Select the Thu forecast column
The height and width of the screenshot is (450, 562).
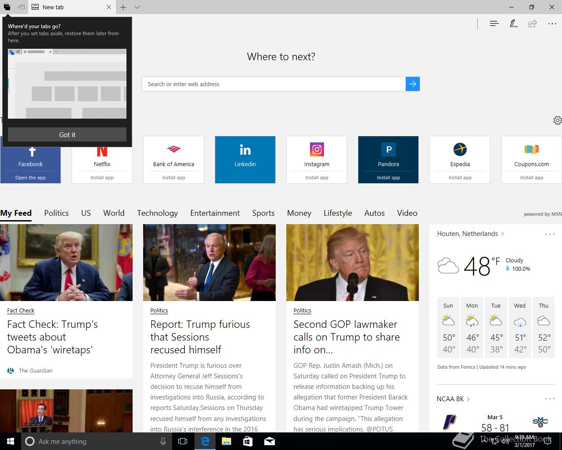[544, 327]
